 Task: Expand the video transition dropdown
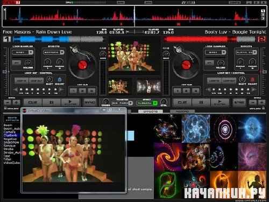[x=131, y=103]
